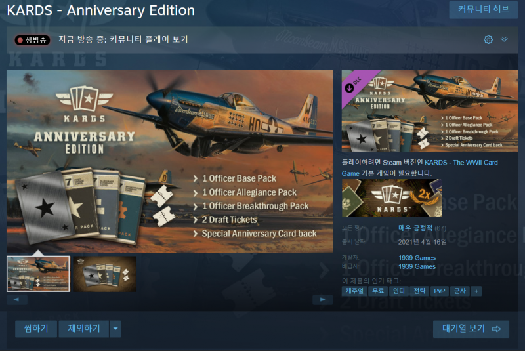Select the PvP tag
The height and width of the screenshot is (351, 525).
(439, 291)
